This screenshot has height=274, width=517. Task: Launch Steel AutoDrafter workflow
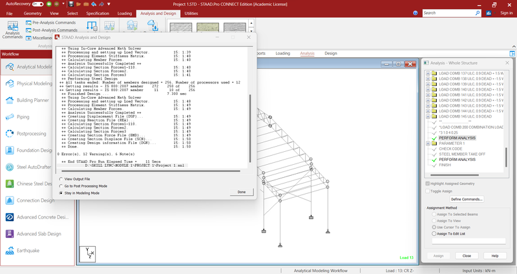tap(29, 167)
